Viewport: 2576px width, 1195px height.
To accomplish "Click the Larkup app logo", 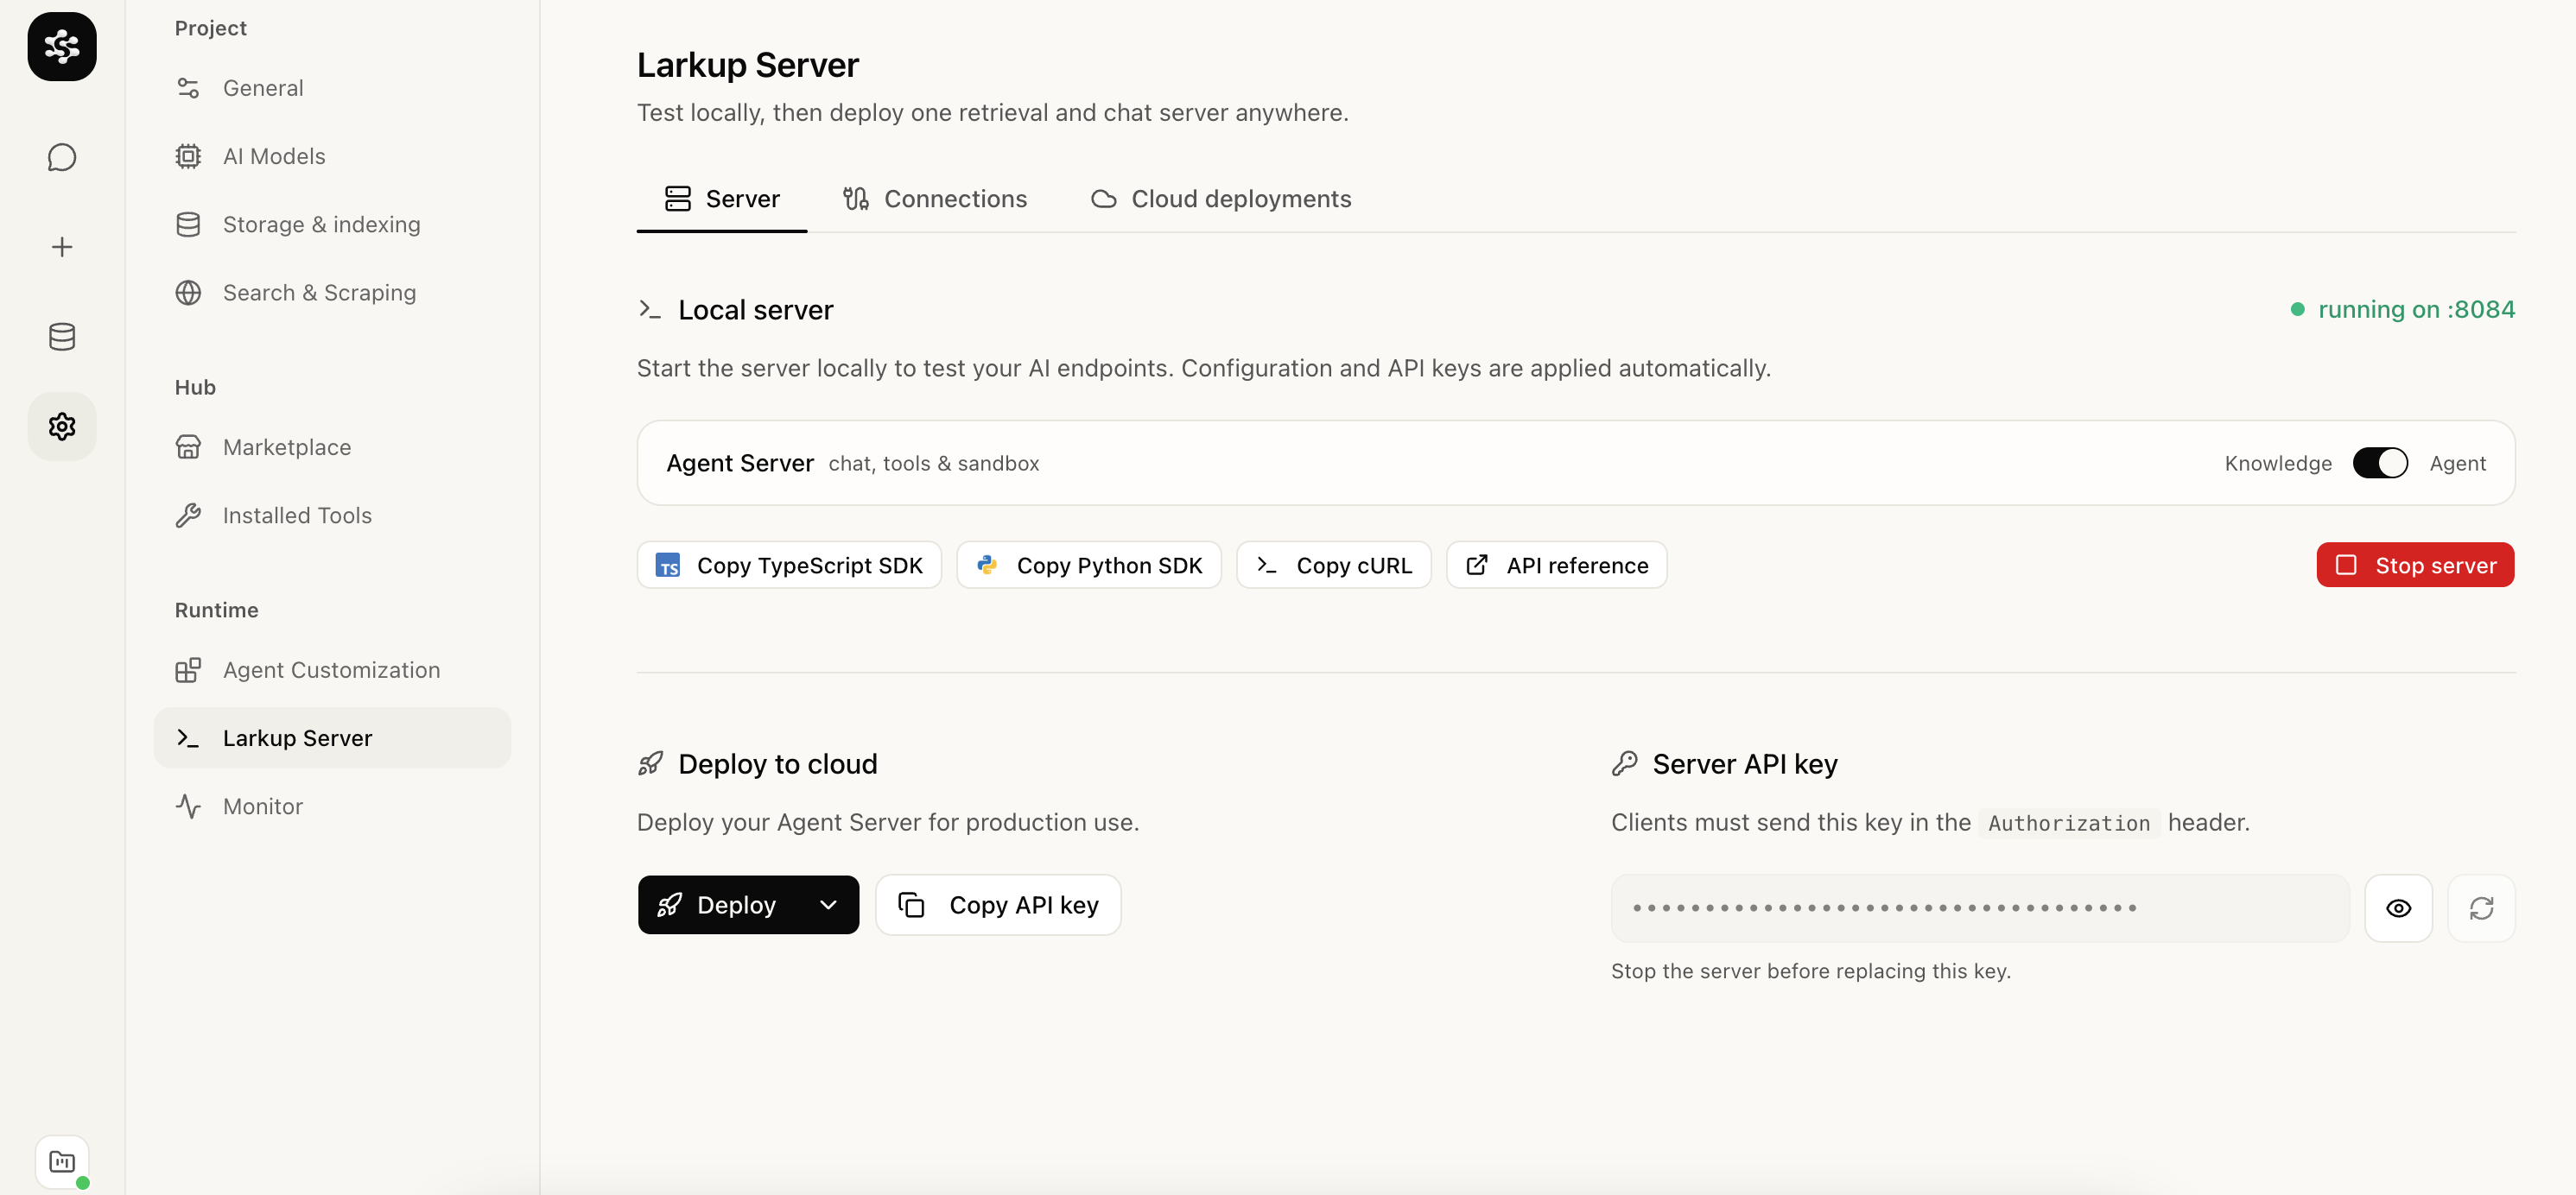I will (62, 46).
